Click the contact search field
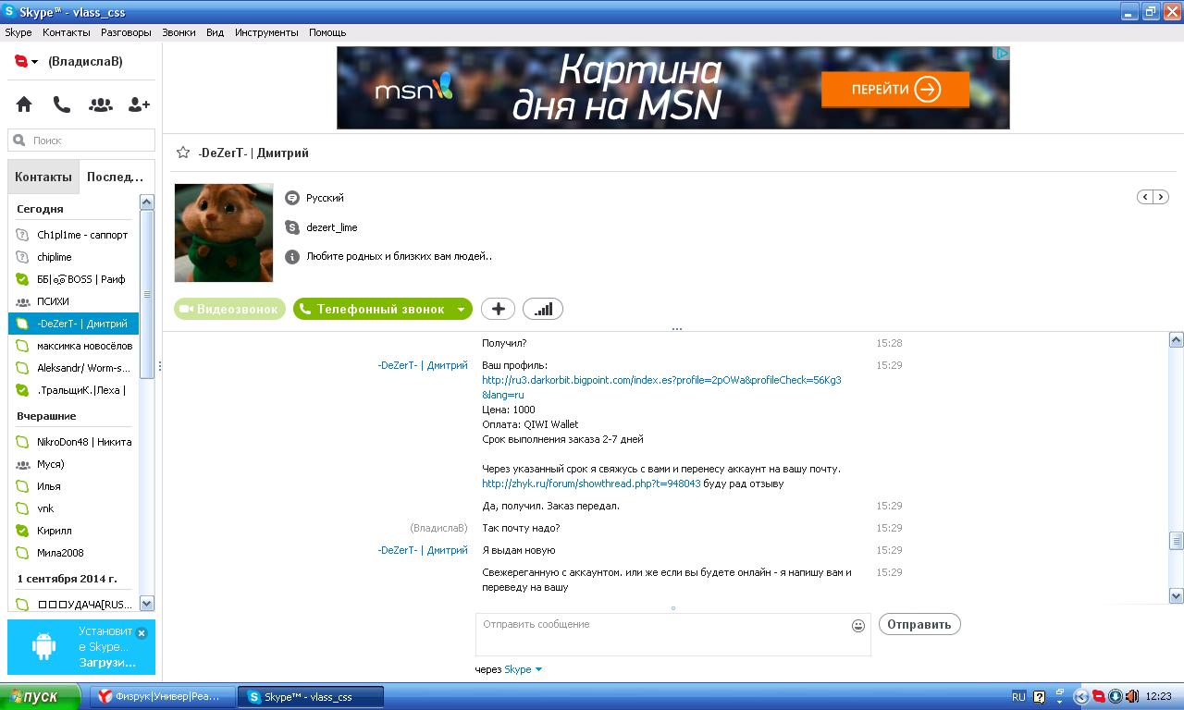The image size is (1184, 710). pyautogui.click(x=81, y=141)
